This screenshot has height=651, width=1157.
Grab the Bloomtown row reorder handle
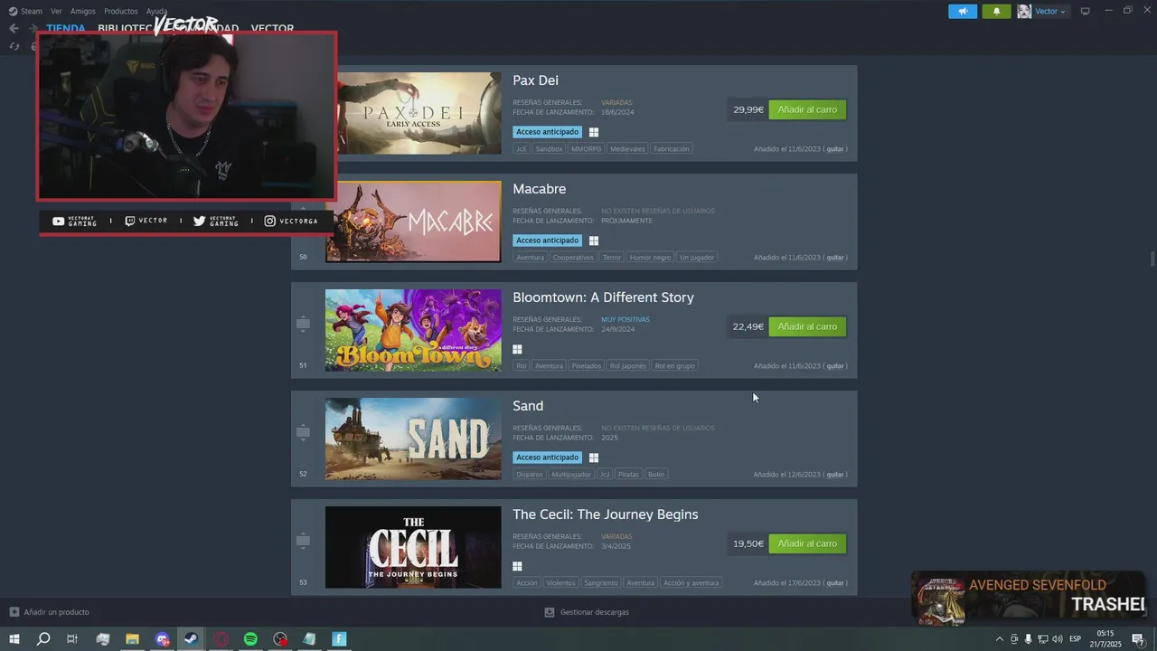pyautogui.click(x=303, y=324)
